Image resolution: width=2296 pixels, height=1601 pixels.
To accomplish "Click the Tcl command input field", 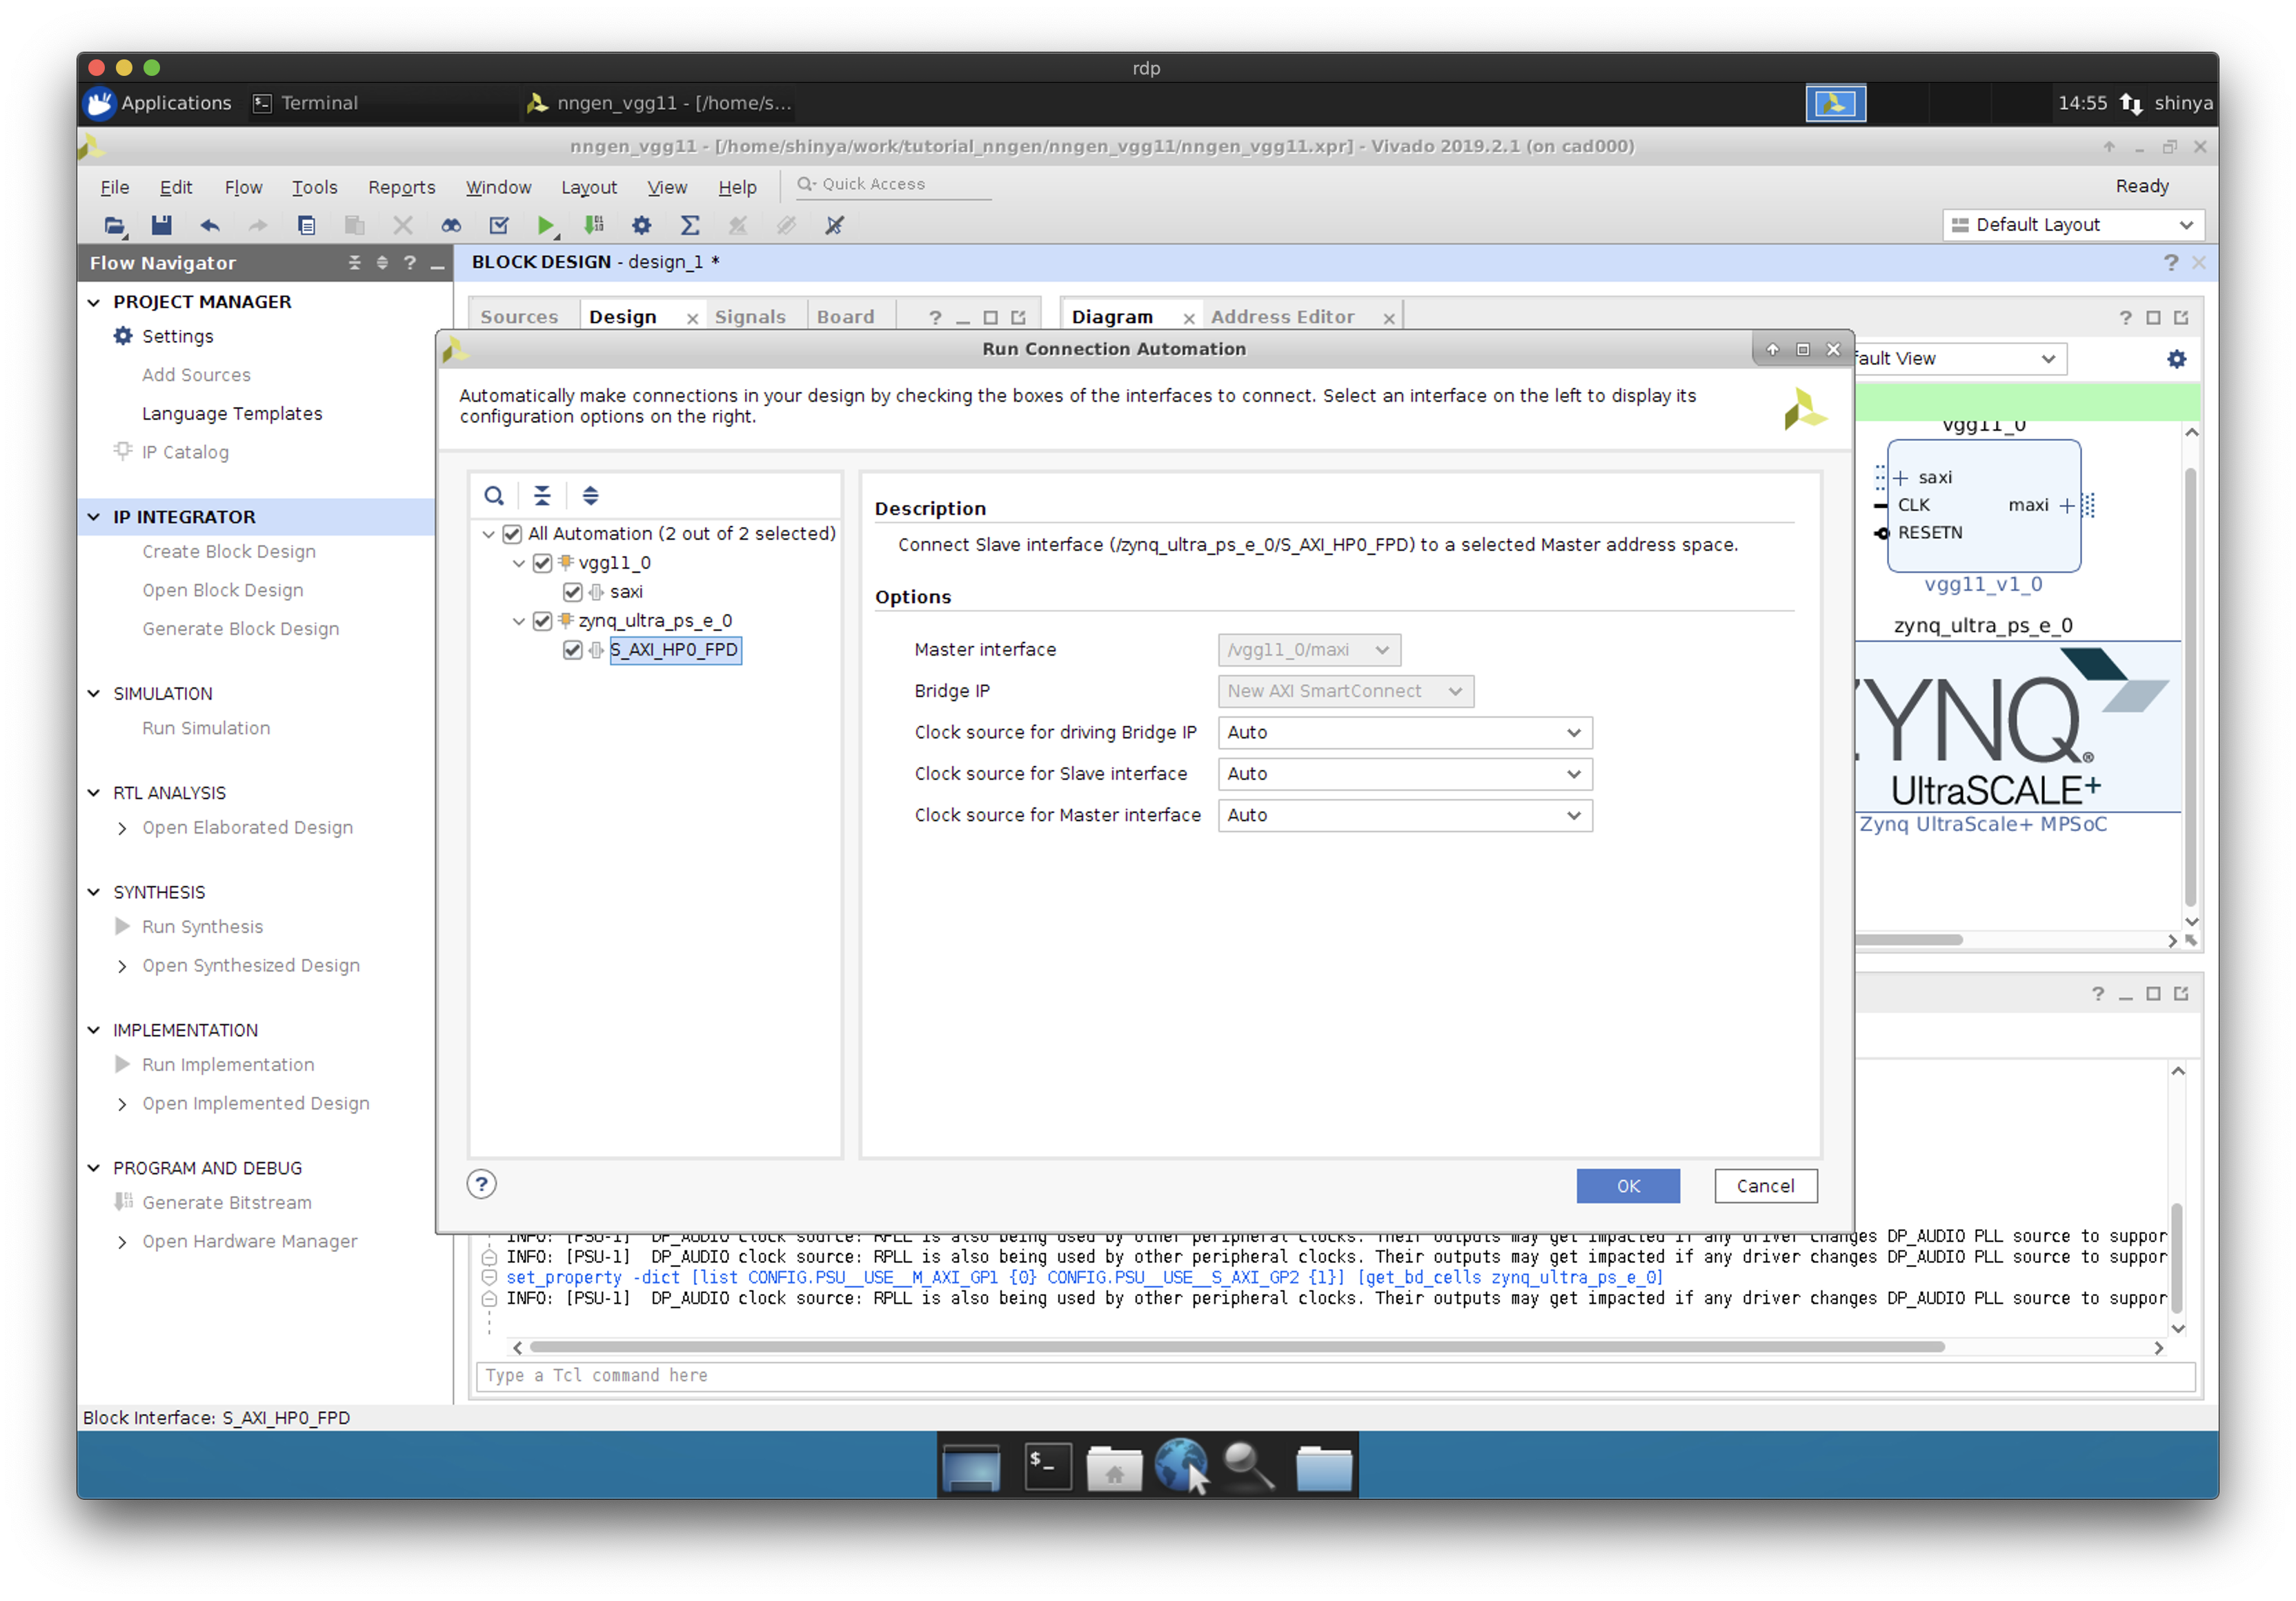I will 1334,1376.
